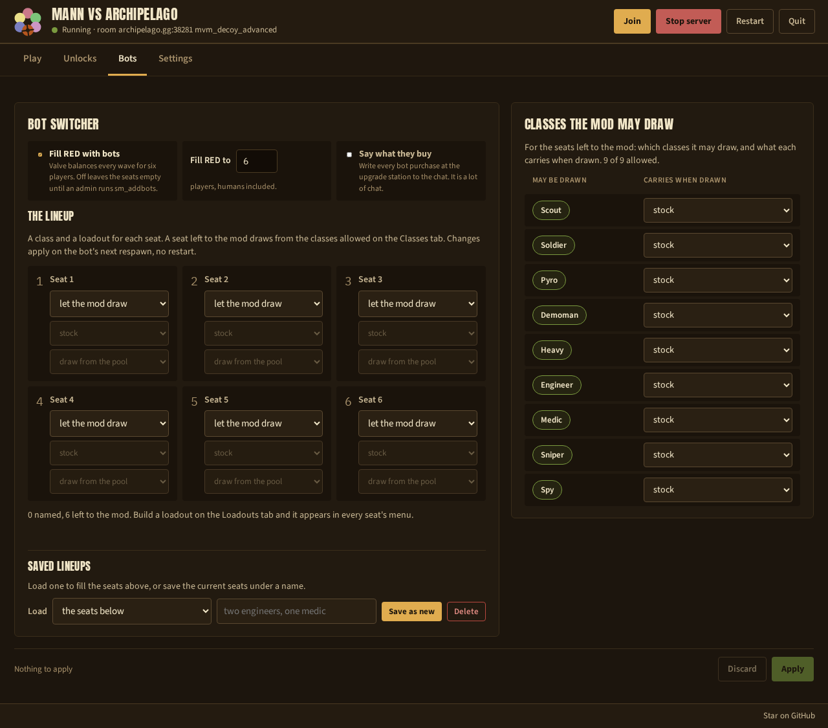Viewport: 828px width, 728px height.
Task: Toggle the Medic class chip
Action: [551, 420]
